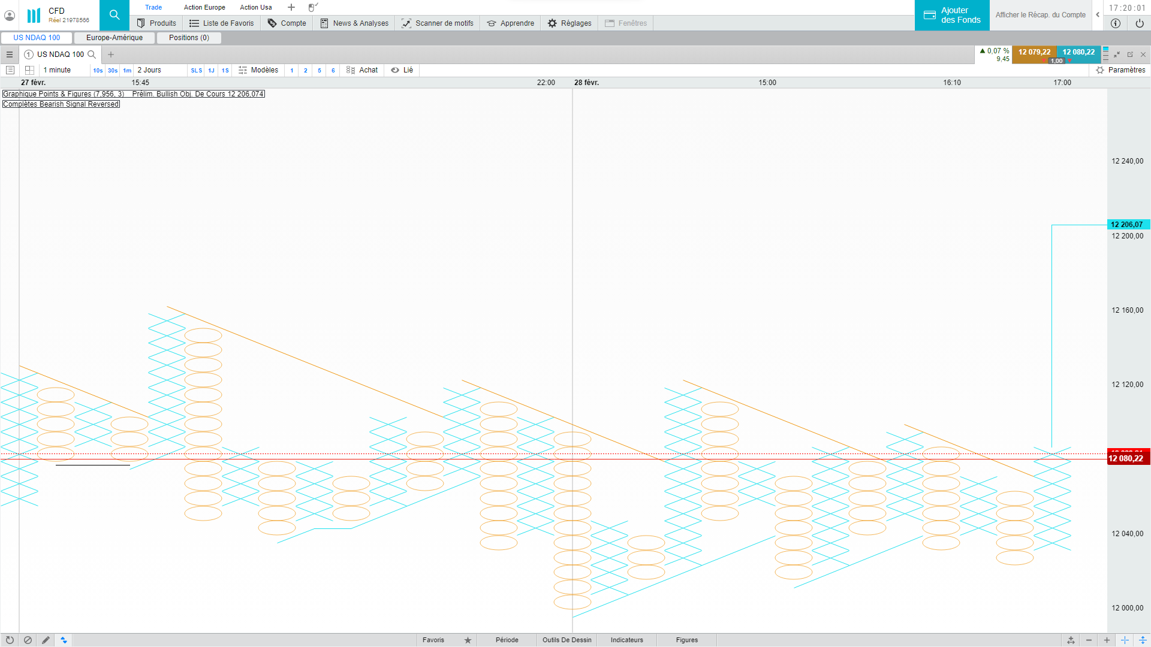
Task: Click the pencil draw icon at bottom left
Action: pyautogui.click(x=46, y=640)
